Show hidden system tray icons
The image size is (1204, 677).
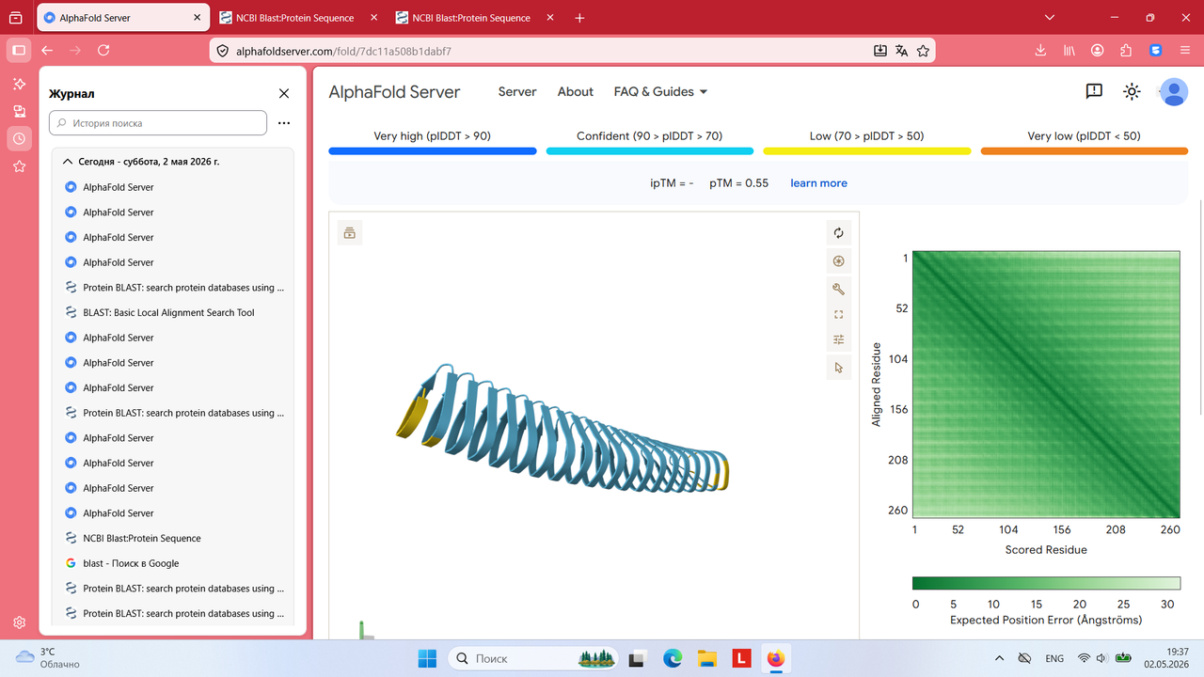(999, 658)
